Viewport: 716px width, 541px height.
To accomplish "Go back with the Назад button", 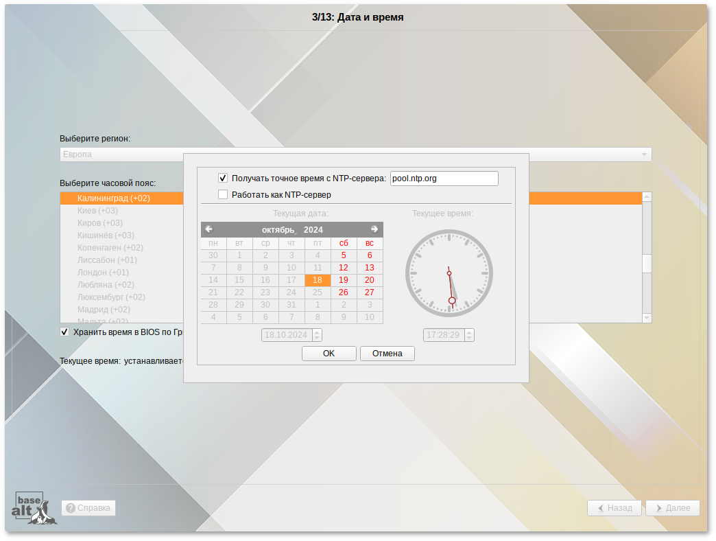I will coord(614,508).
